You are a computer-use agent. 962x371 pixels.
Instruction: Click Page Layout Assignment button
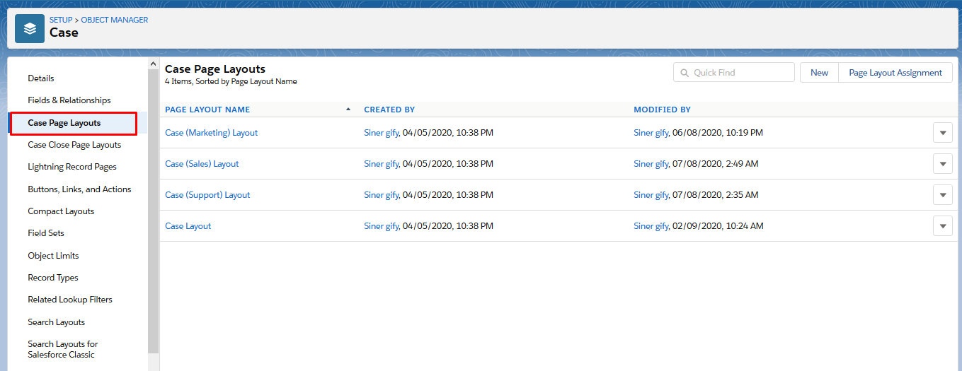[895, 73]
